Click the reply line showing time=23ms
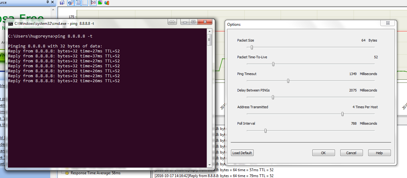 click(x=64, y=76)
